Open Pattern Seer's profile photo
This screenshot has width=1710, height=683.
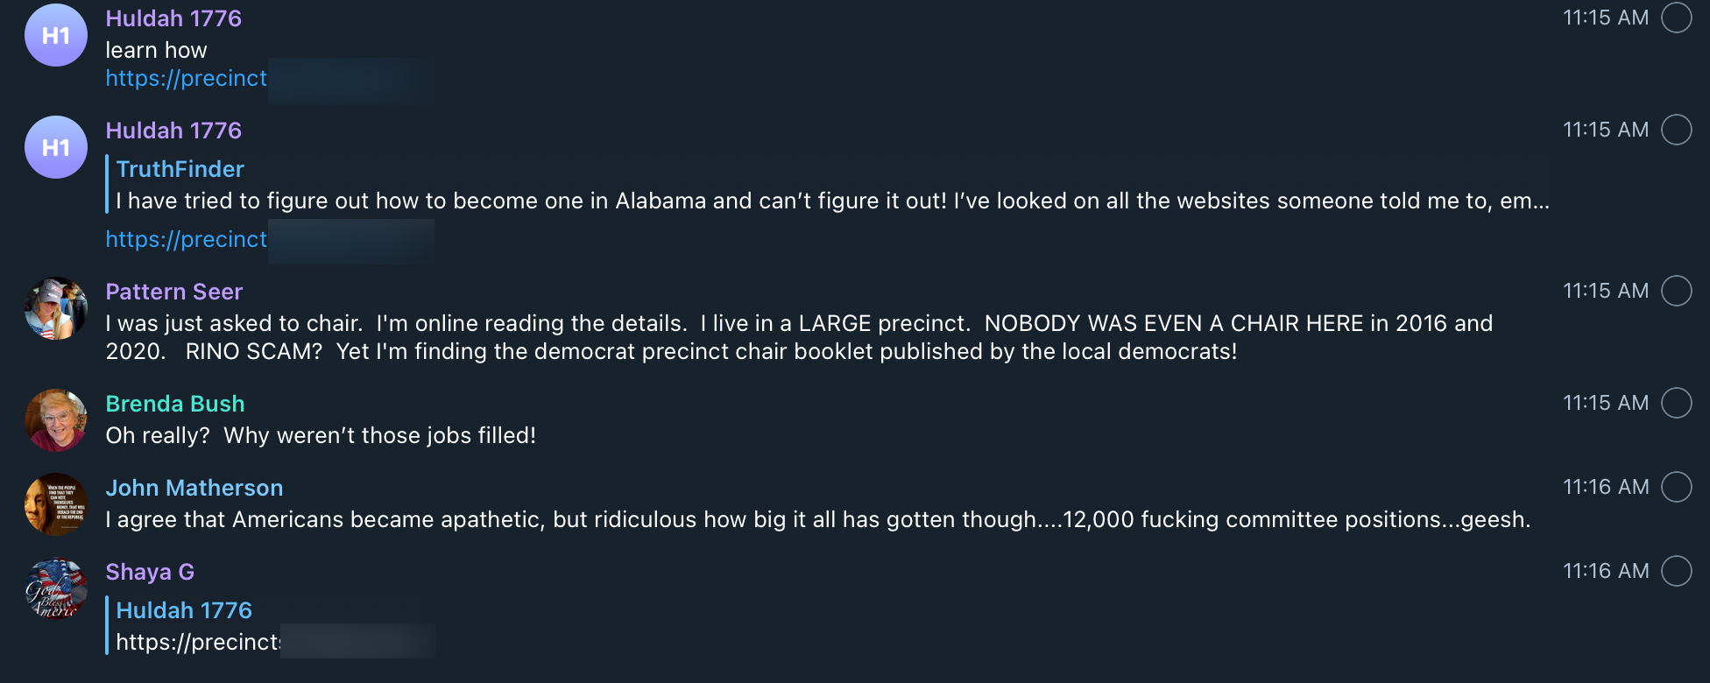tap(56, 308)
